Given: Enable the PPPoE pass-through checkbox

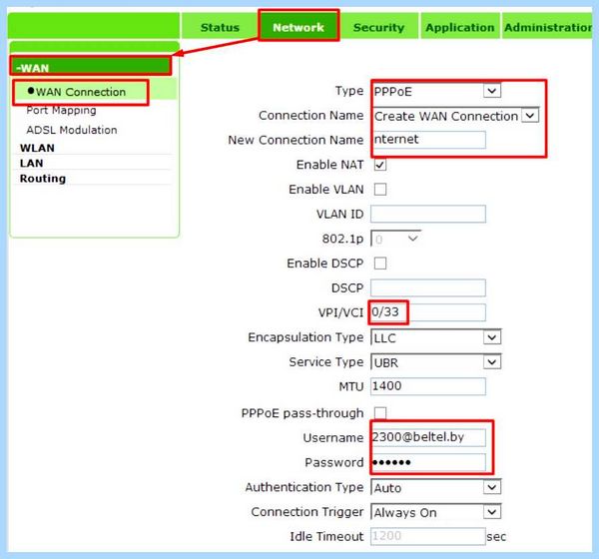Looking at the screenshot, I should click(380, 412).
